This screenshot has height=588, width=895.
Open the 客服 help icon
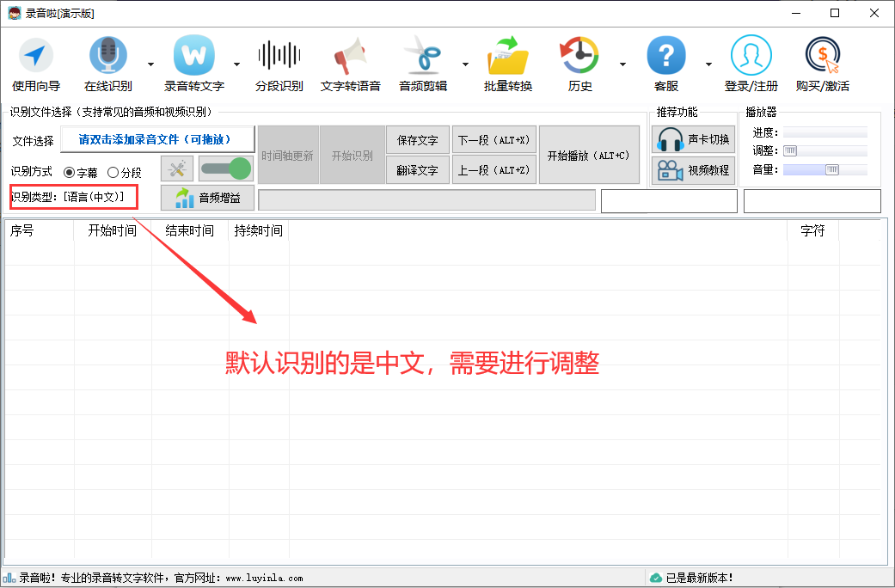click(x=666, y=55)
